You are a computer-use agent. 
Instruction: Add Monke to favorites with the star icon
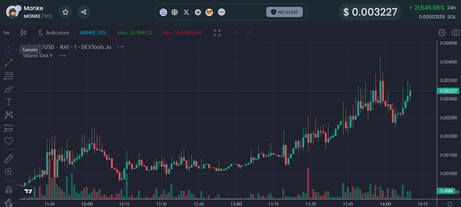point(65,12)
